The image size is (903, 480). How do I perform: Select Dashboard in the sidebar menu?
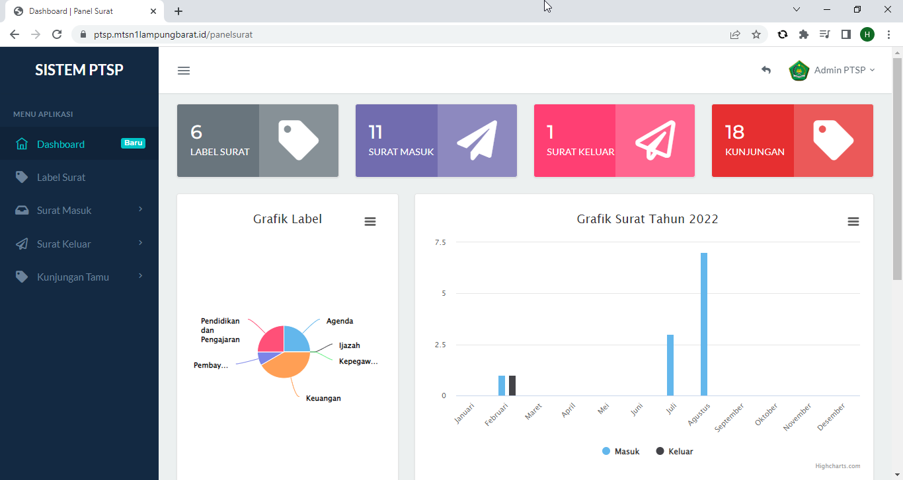61,144
